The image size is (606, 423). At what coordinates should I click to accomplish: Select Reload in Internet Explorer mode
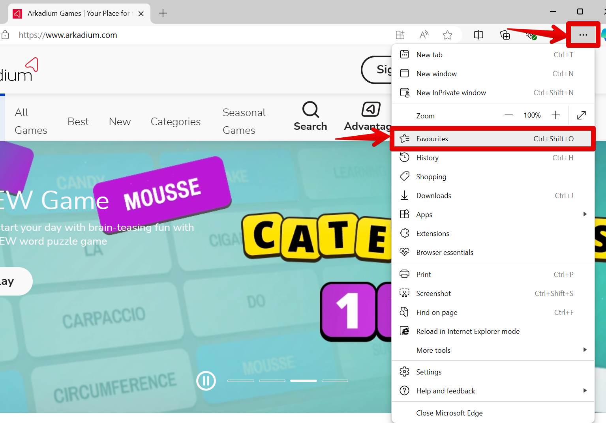(493, 331)
